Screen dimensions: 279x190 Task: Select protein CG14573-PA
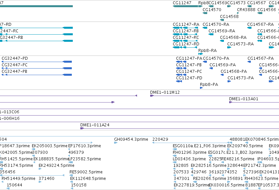241,78
